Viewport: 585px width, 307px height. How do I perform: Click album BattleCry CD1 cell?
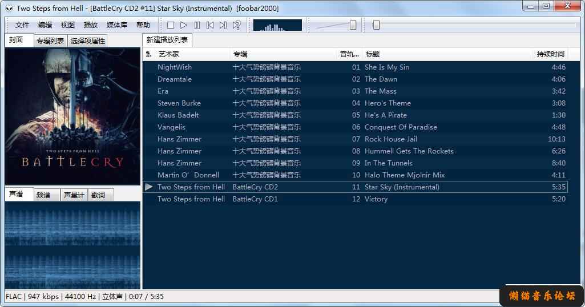255,199
